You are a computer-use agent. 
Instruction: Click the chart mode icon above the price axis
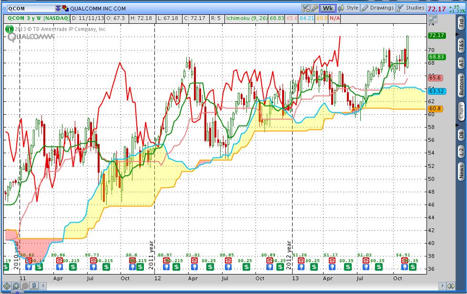coord(433,19)
